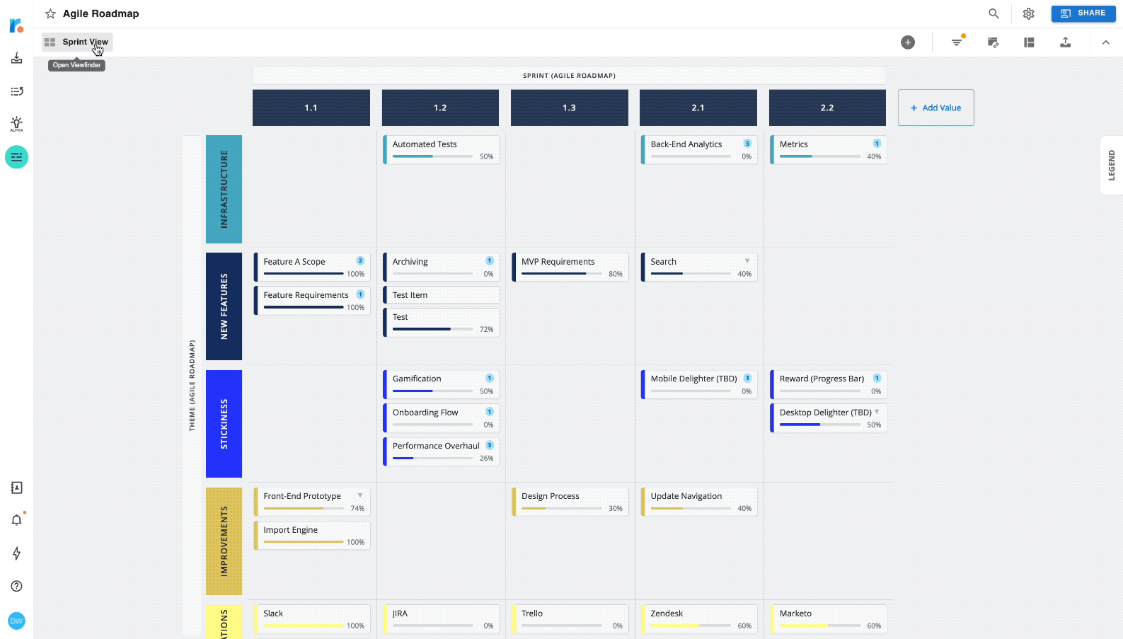Click the Test card's 72% progress bar
The image size is (1123, 639).
tap(432, 329)
